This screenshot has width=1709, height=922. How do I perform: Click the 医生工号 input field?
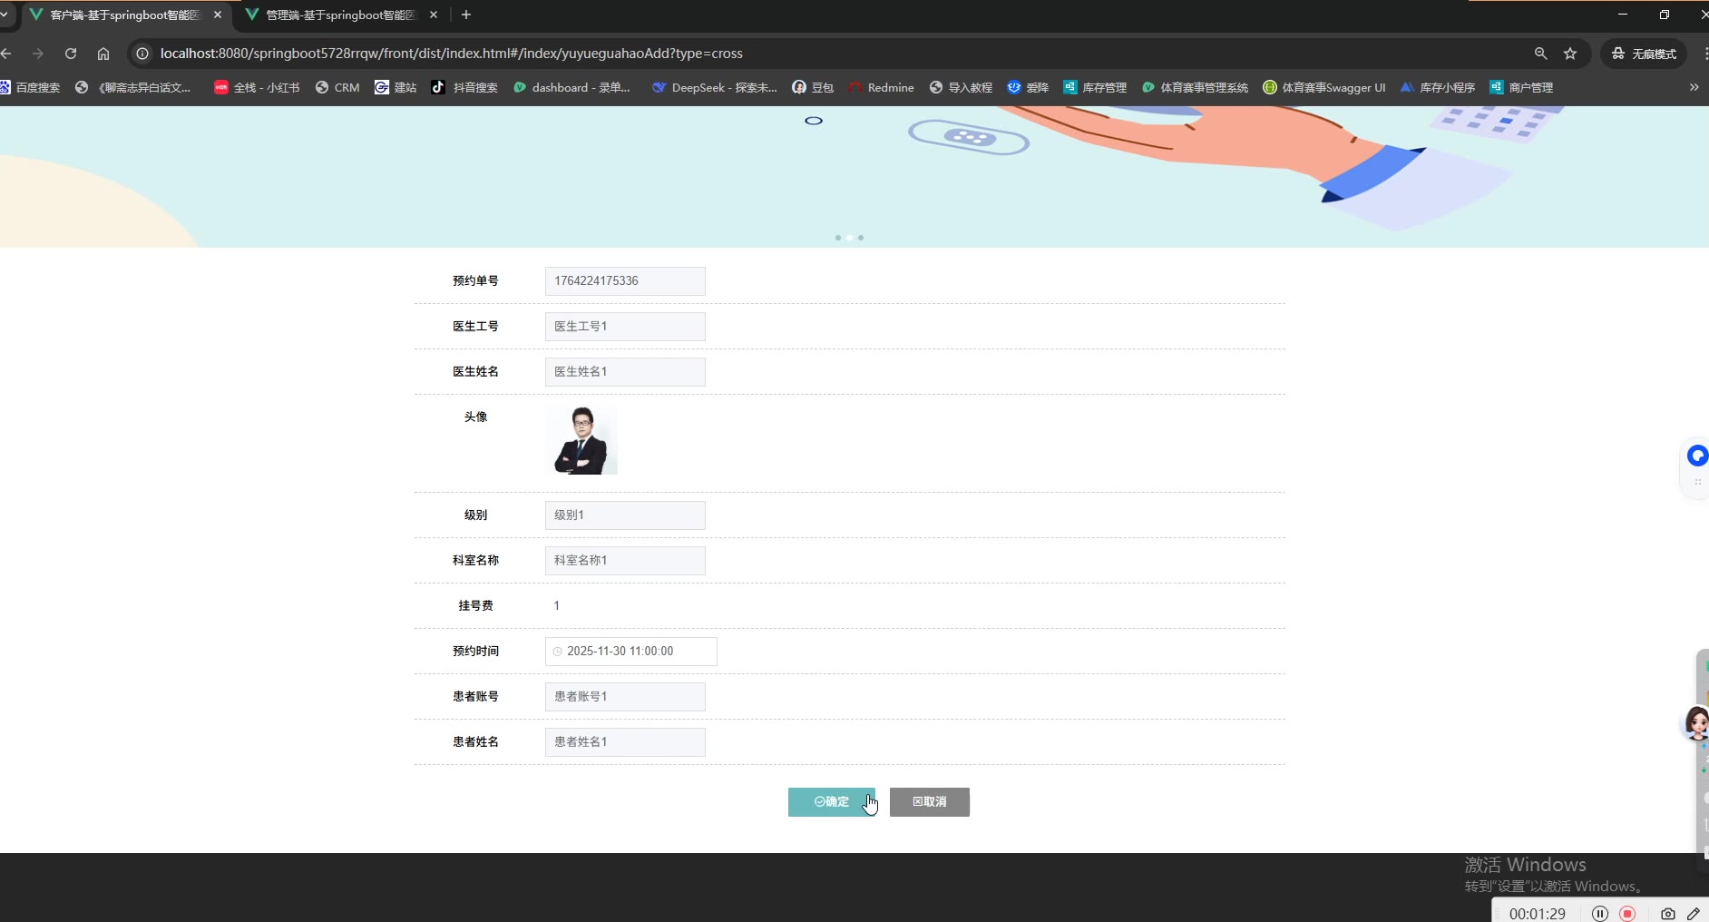point(625,327)
